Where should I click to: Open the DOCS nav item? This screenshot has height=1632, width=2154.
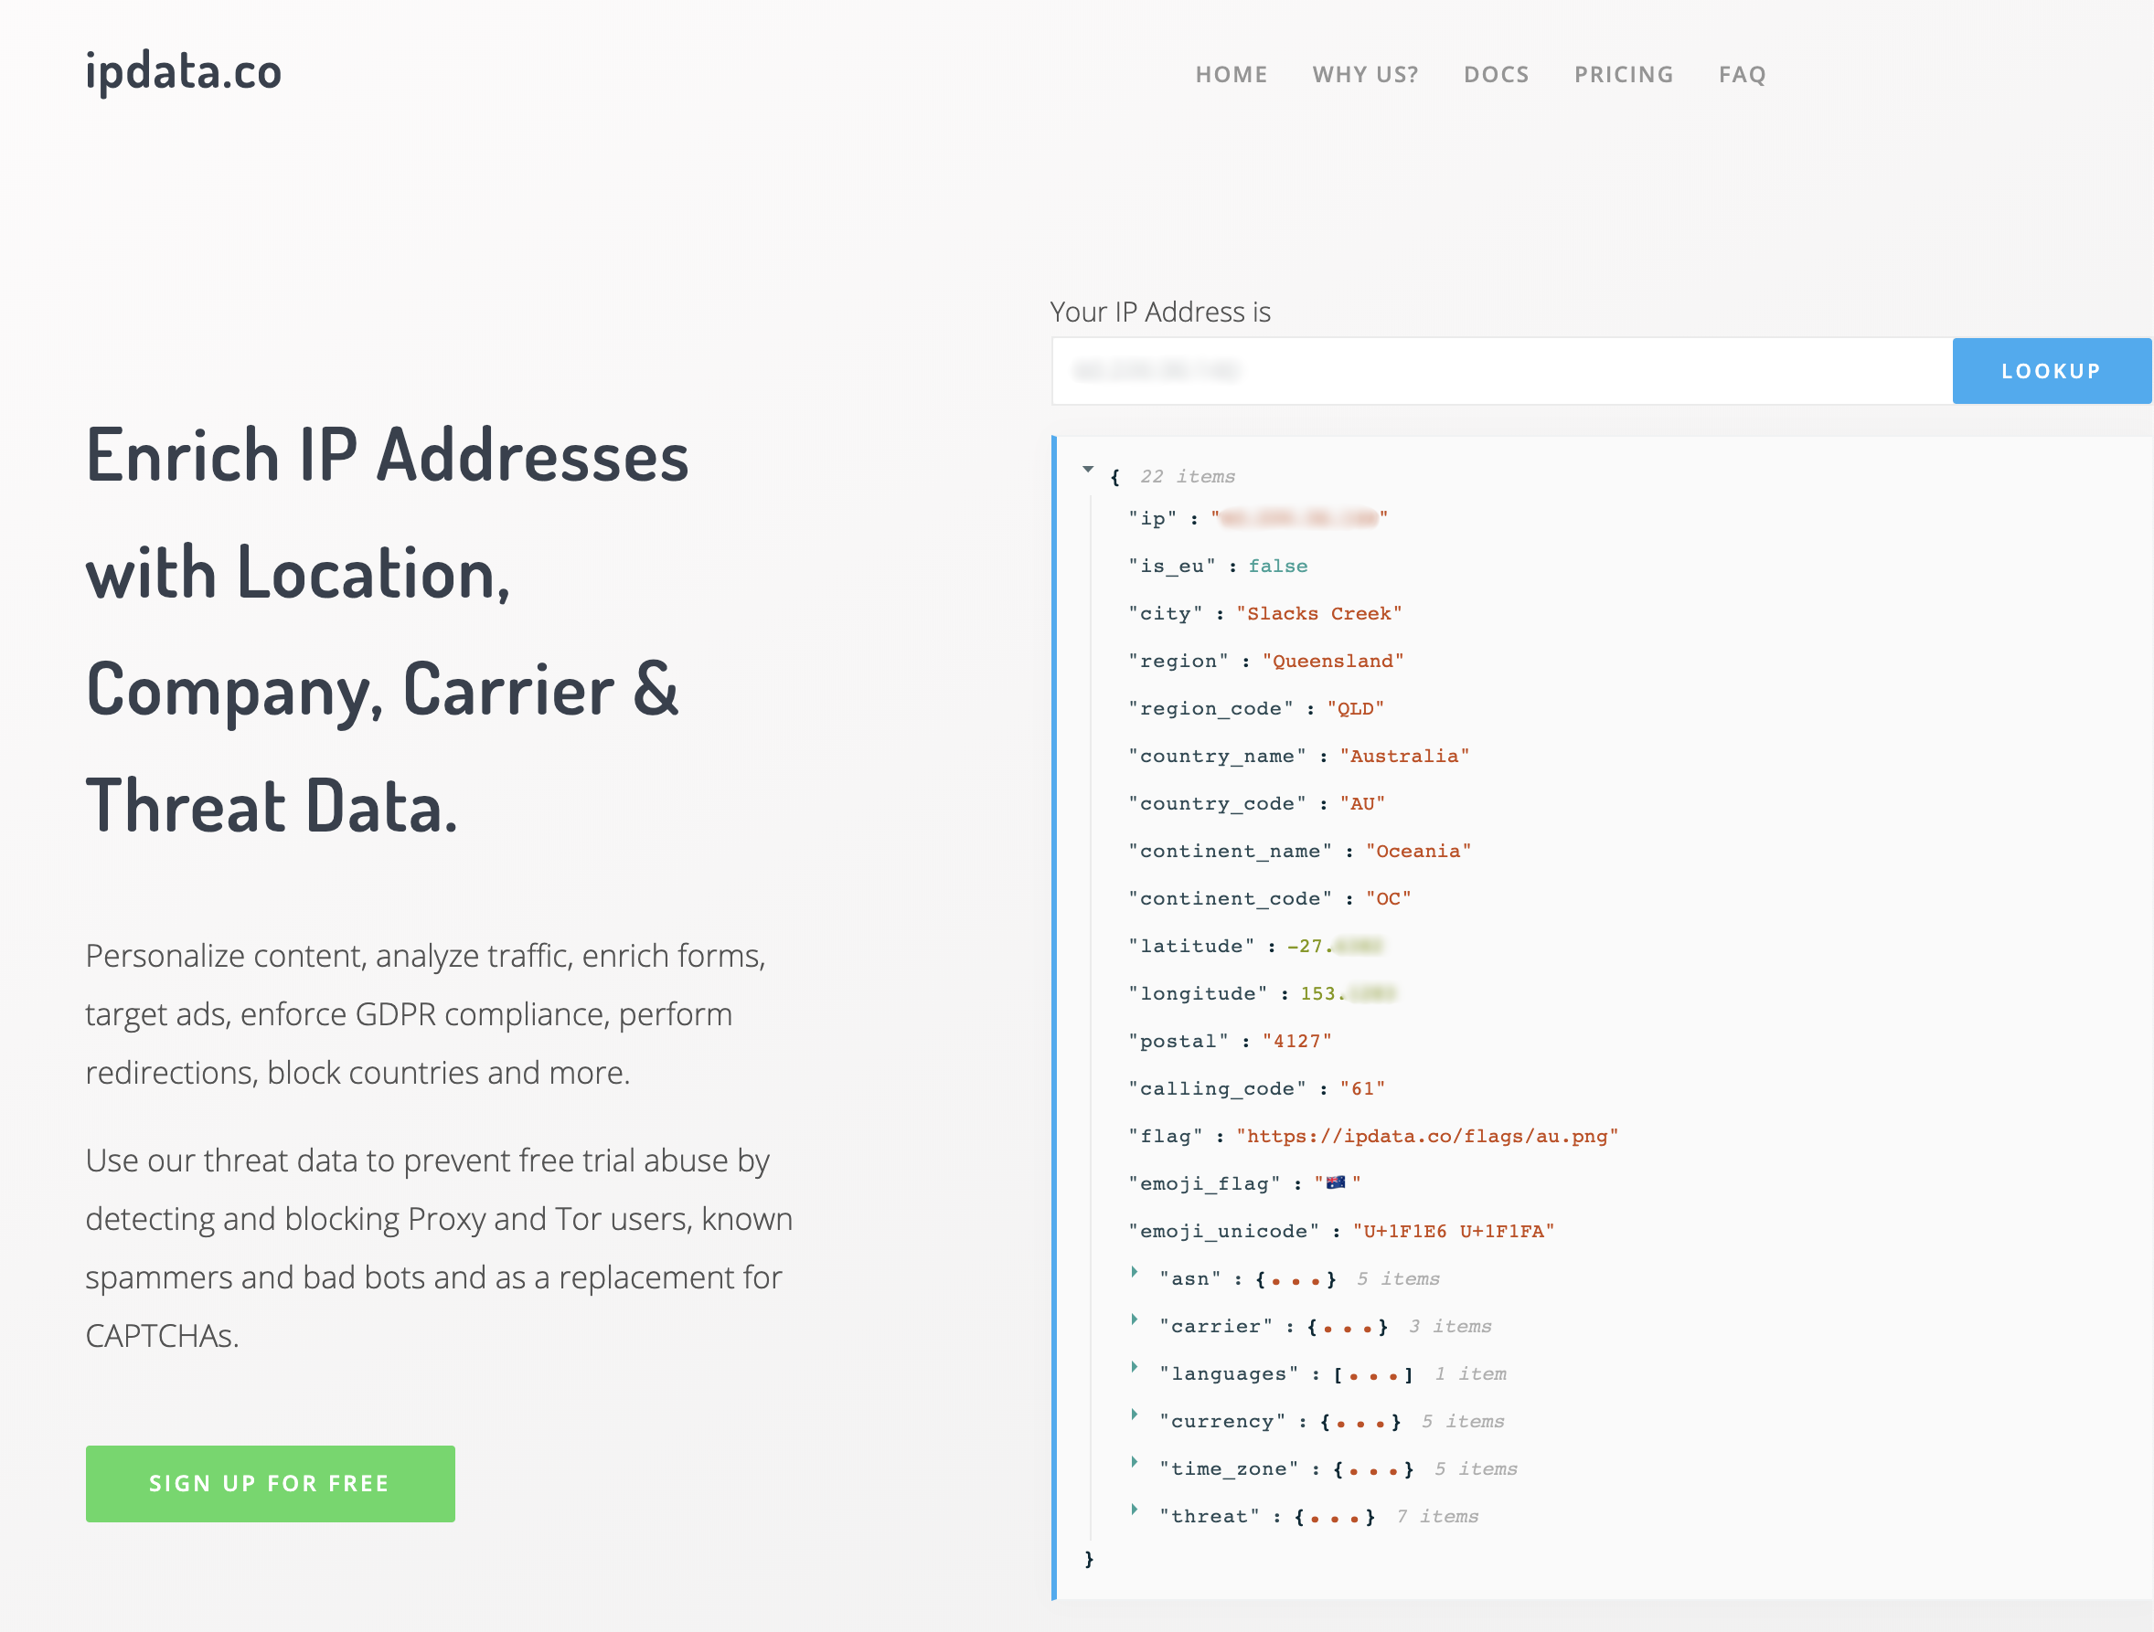(x=1496, y=75)
